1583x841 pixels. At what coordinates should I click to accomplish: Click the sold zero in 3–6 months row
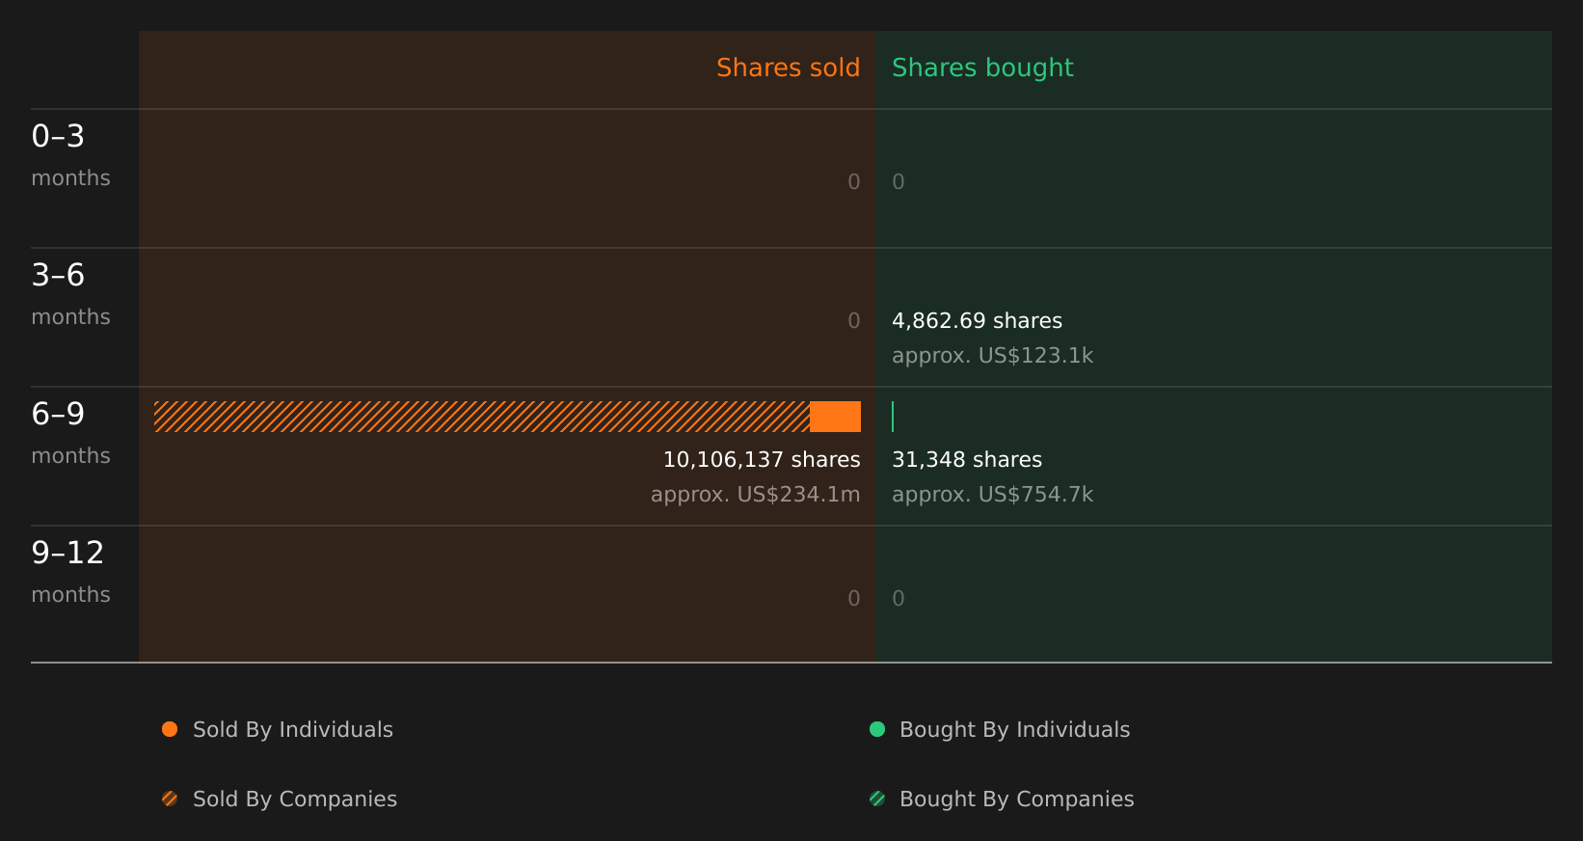[854, 321]
